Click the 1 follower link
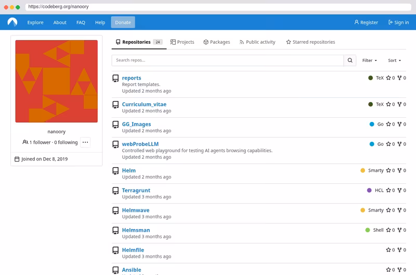Screen dimensions: 416x275 pos(40,142)
